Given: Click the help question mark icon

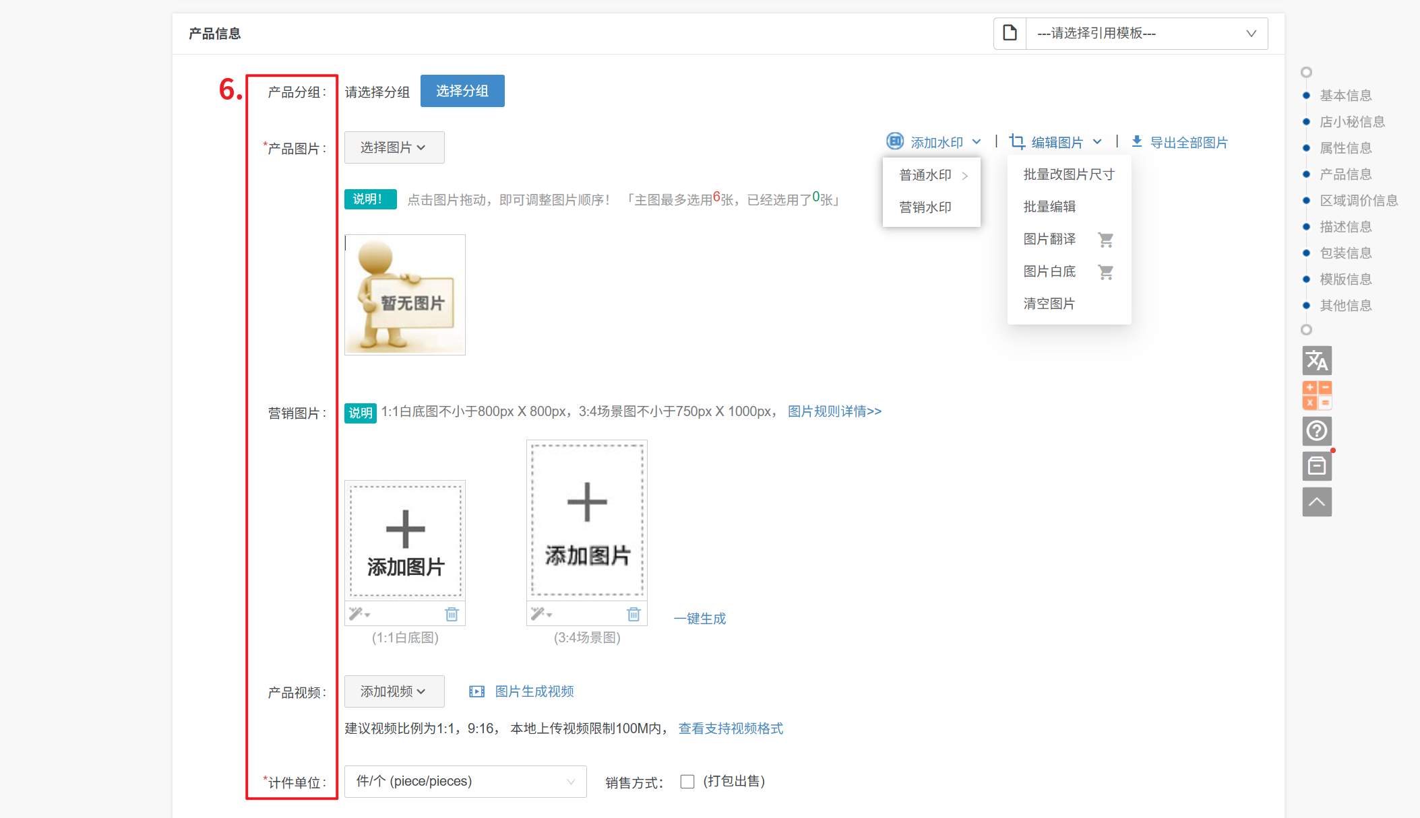Looking at the screenshot, I should point(1316,431).
